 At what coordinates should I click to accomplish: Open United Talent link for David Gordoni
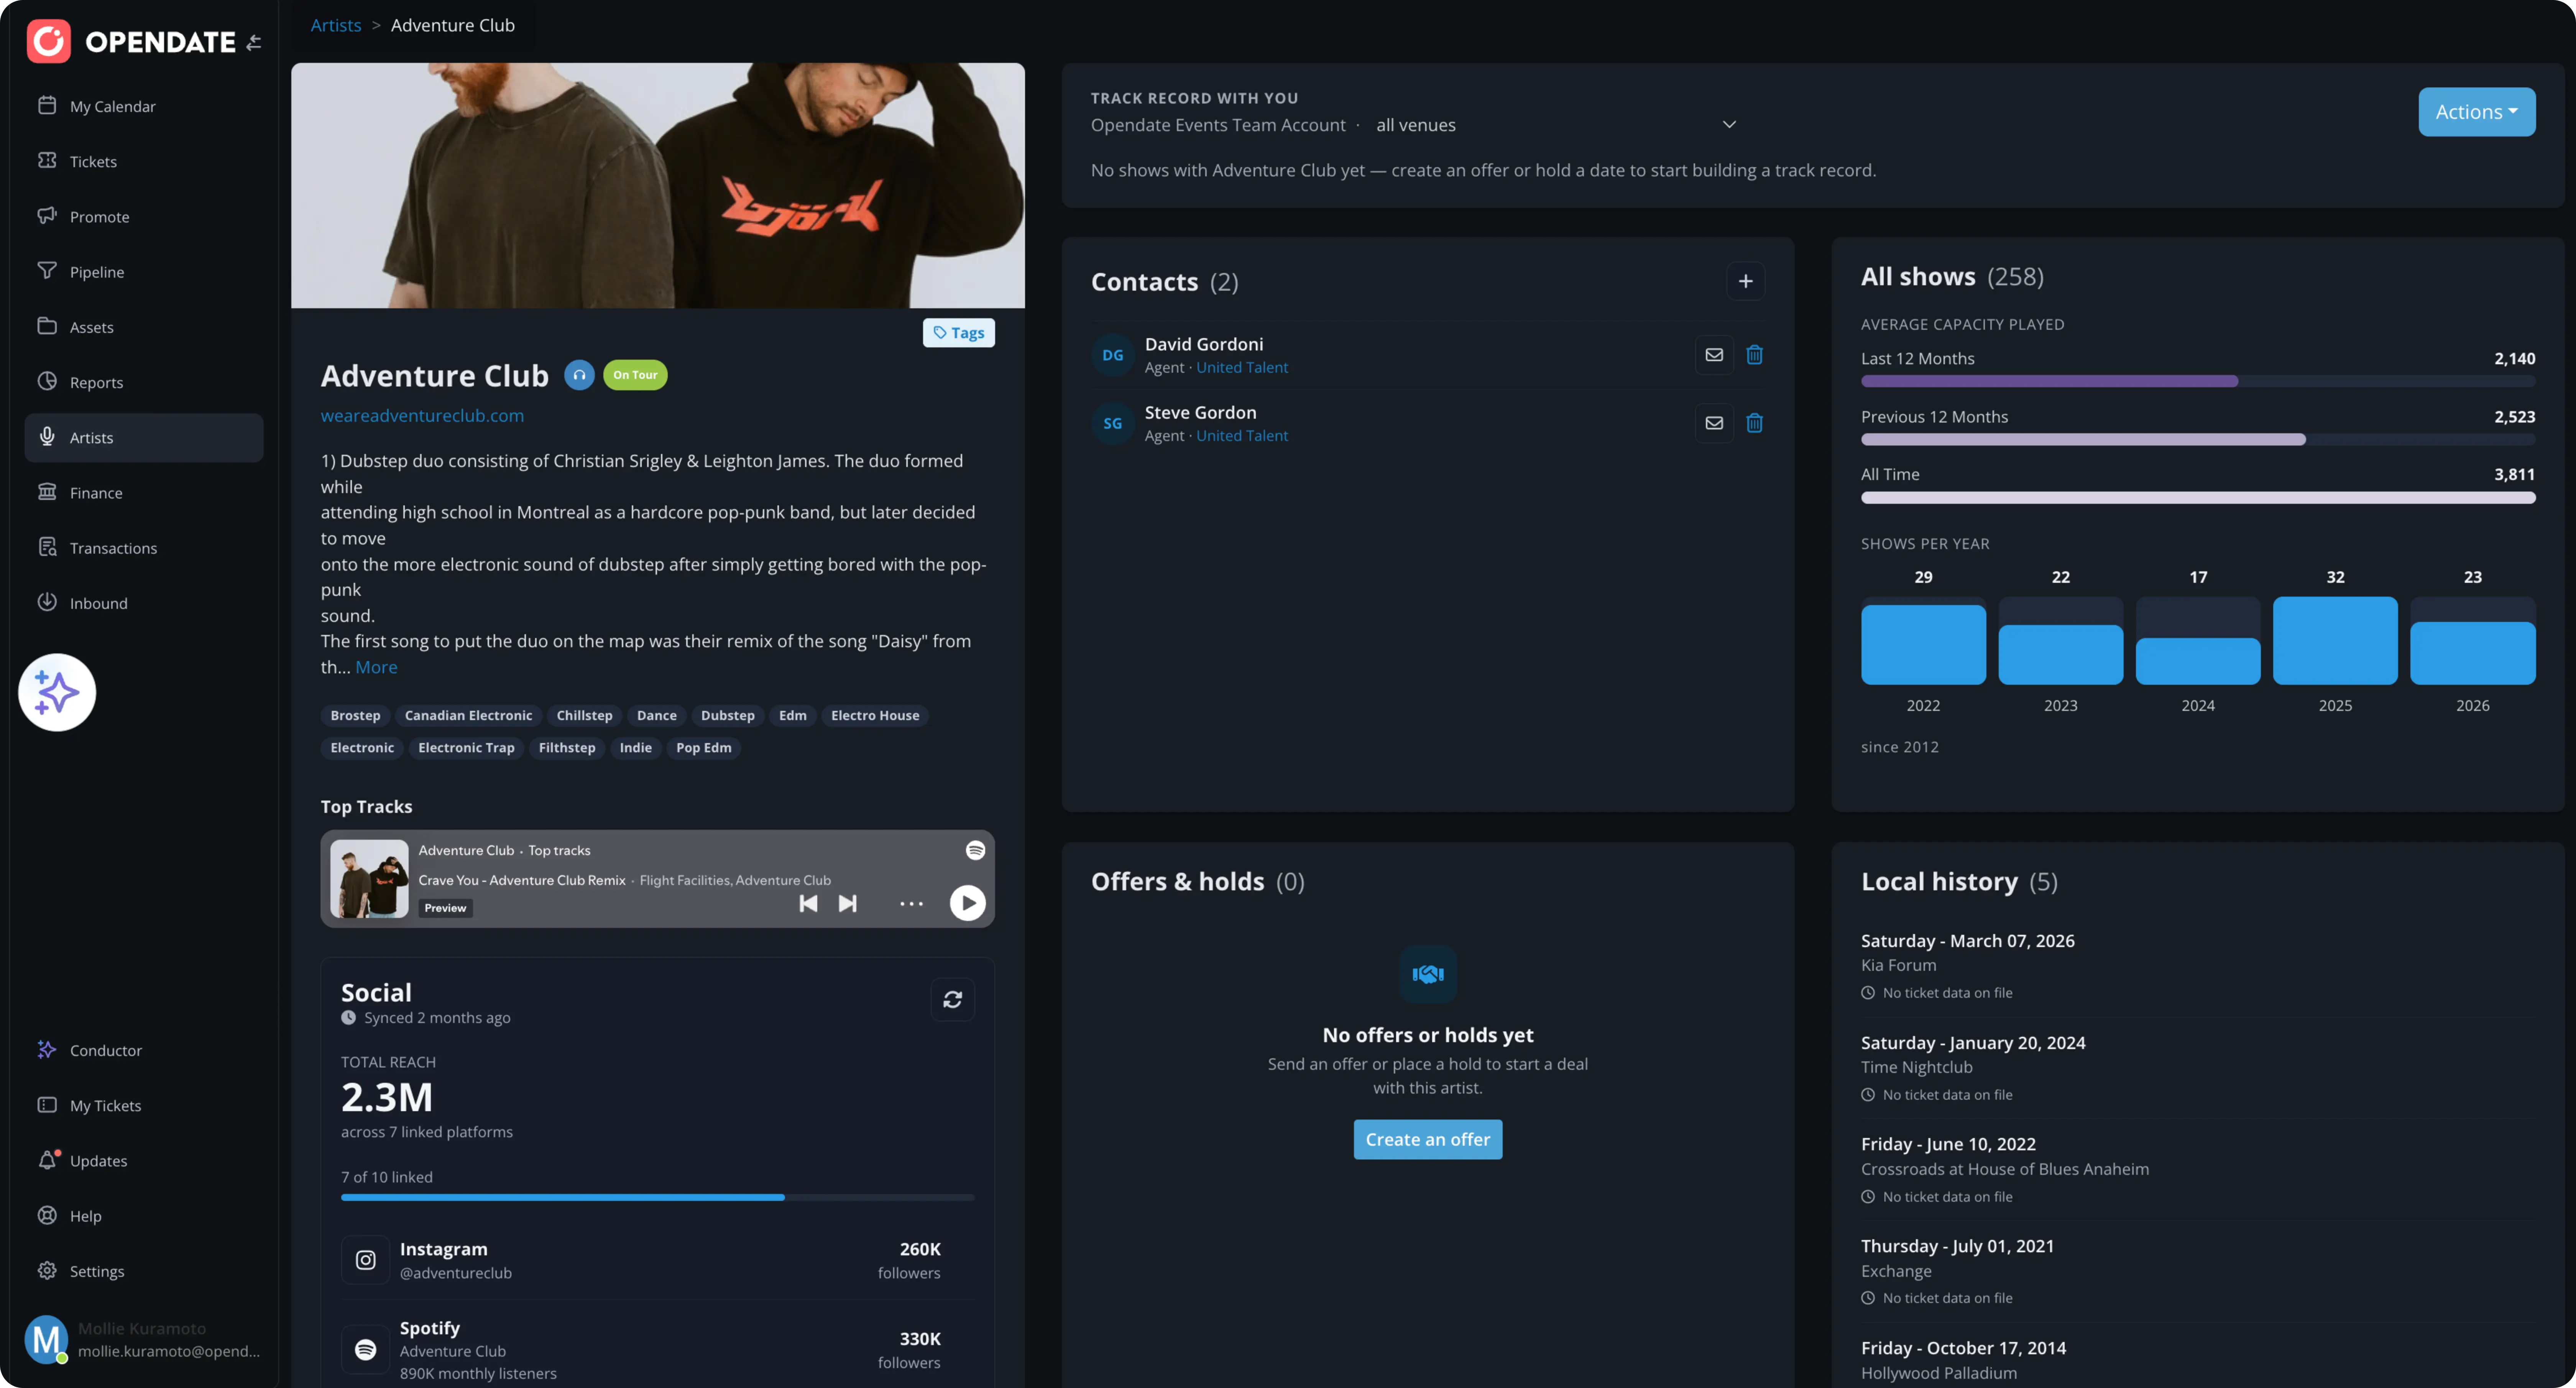(x=1242, y=368)
